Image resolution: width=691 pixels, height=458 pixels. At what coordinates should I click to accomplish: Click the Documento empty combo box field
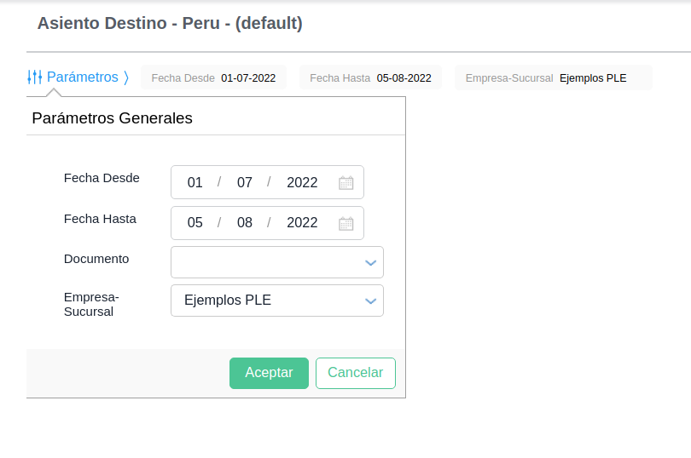[264, 263]
